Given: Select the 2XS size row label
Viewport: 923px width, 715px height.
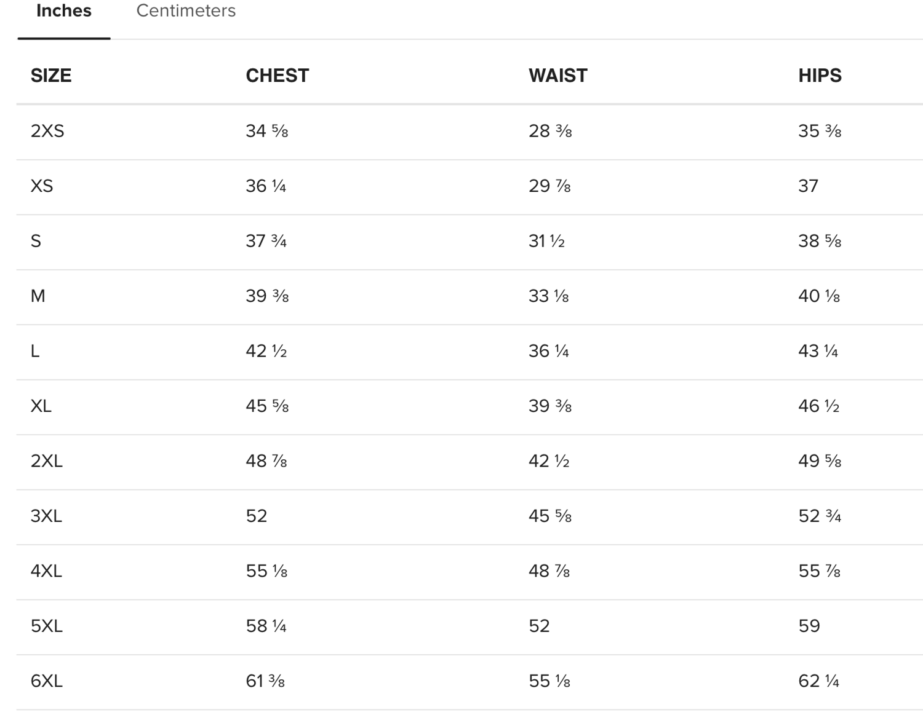Looking at the screenshot, I should 47,131.
